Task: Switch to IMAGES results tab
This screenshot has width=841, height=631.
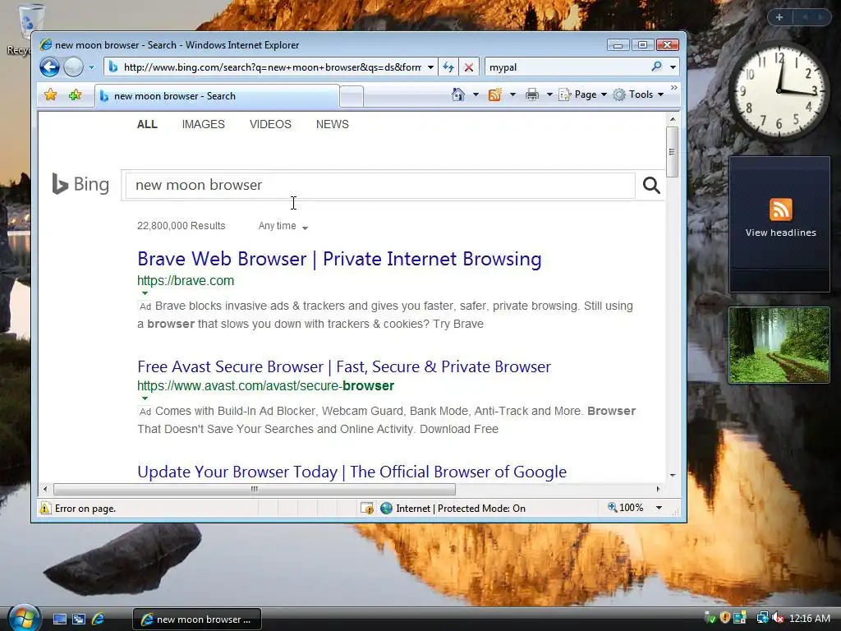Action: point(204,125)
